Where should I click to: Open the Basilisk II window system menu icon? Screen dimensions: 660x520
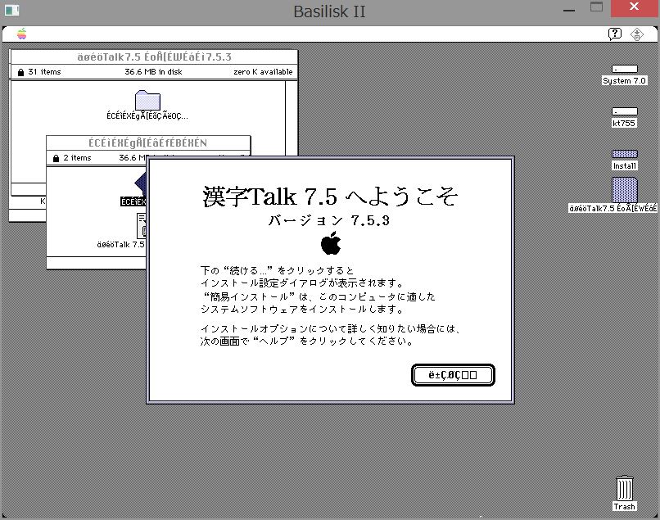11,10
